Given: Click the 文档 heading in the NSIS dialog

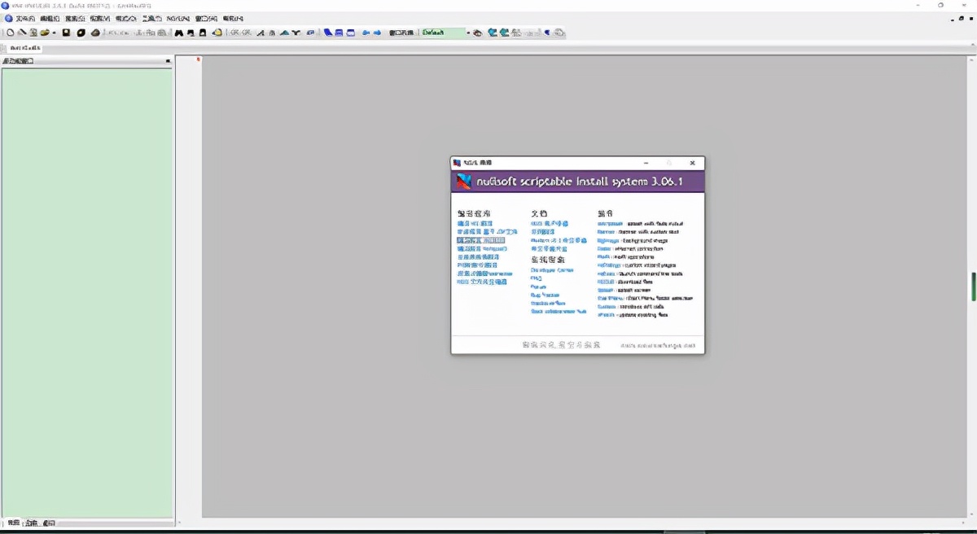Looking at the screenshot, I should [539, 213].
